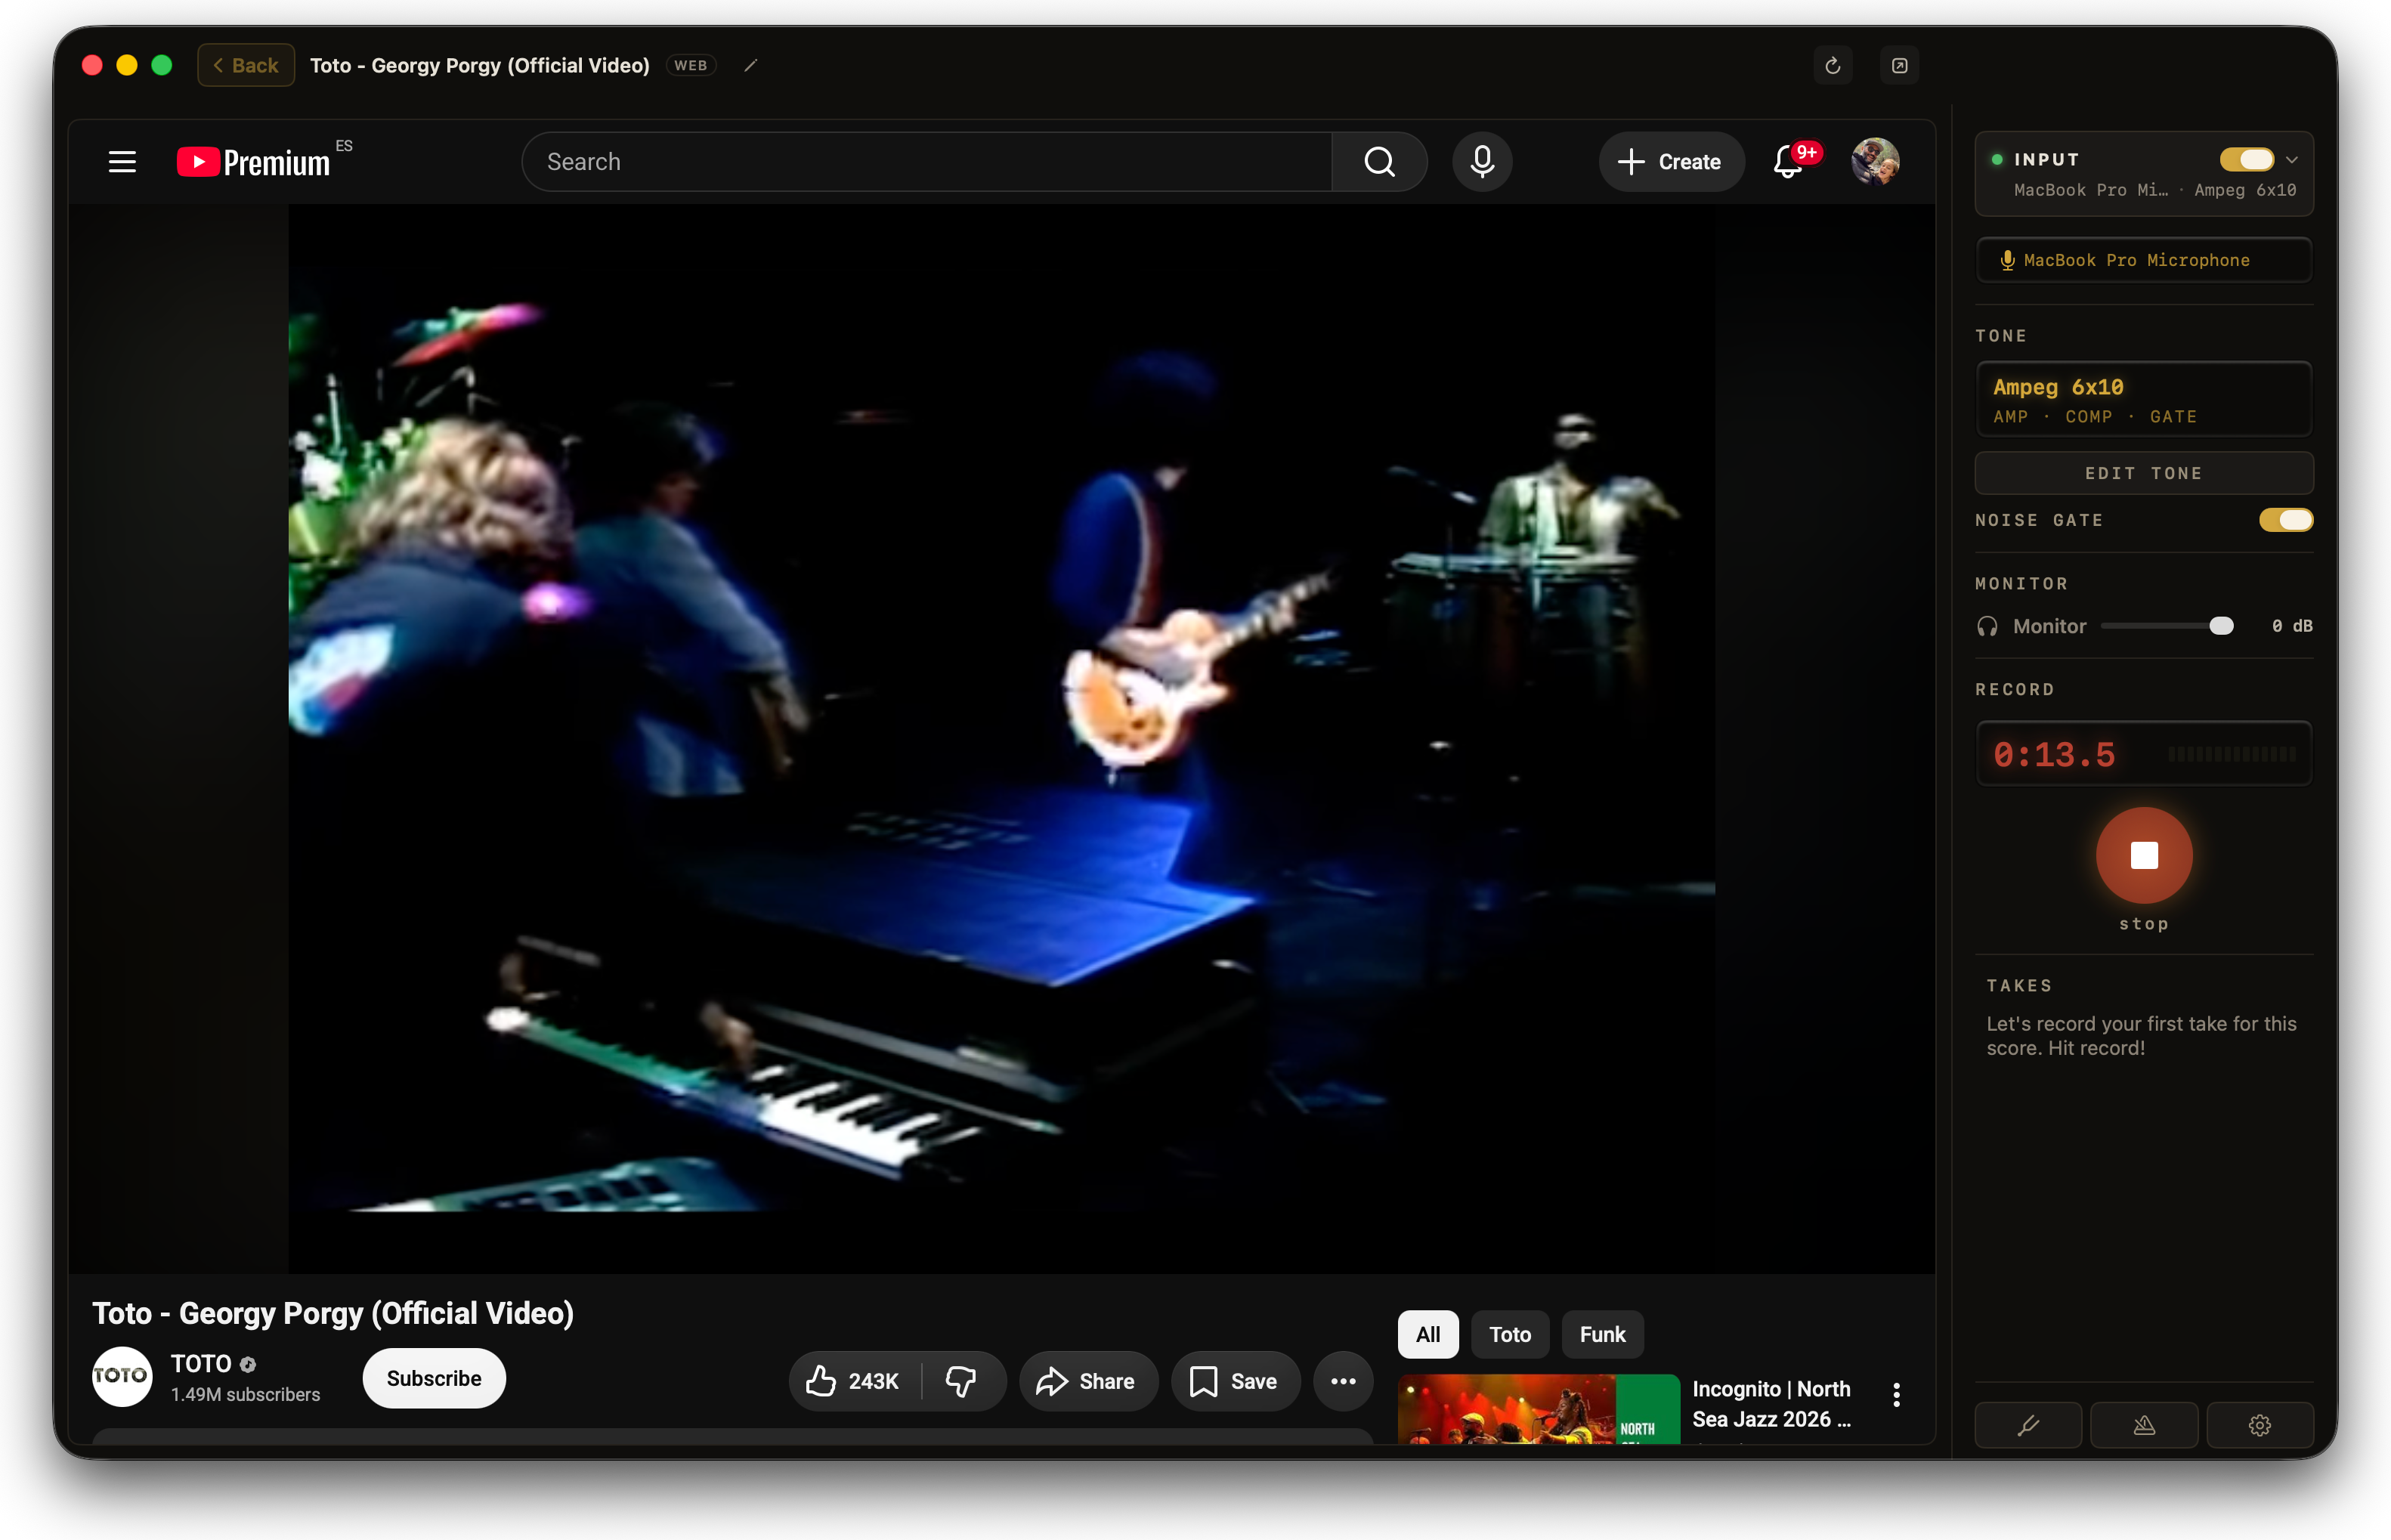The width and height of the screenshot is (2391, 1540).
Task: Click the YouTube search input field
Action: (926, 162)
